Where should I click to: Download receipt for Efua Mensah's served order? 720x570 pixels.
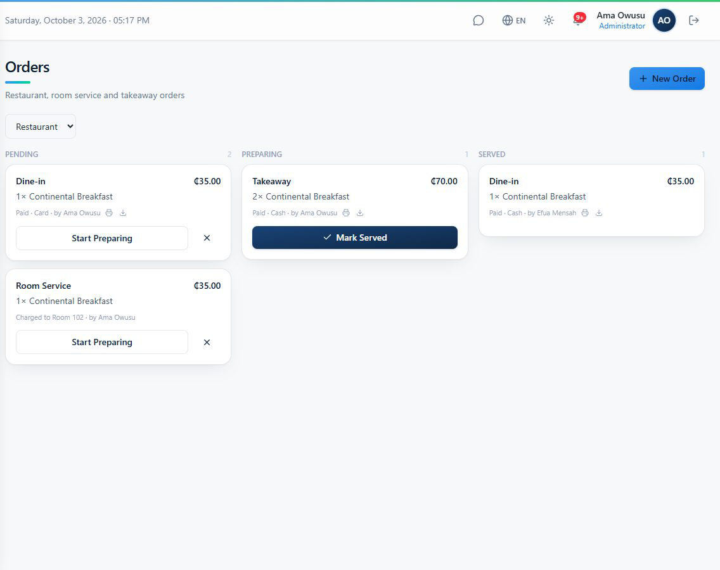tap(599, 213)
